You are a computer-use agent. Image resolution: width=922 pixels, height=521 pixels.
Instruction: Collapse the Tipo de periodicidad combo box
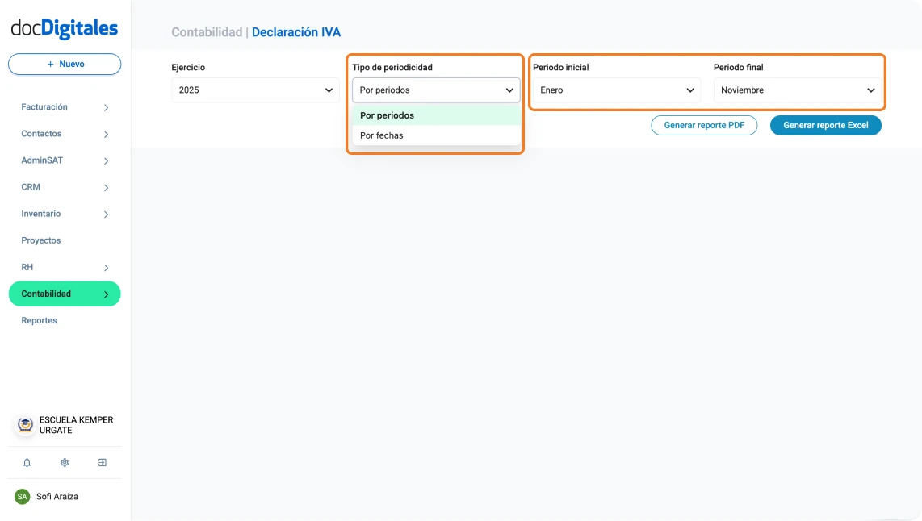tap(436, 90)
